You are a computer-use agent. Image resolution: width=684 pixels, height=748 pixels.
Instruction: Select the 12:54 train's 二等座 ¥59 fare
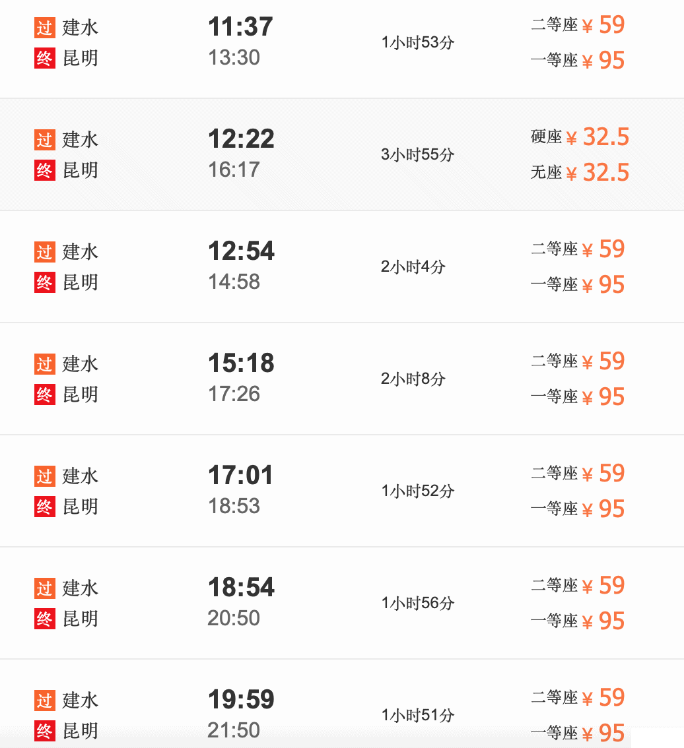(578, 249)
